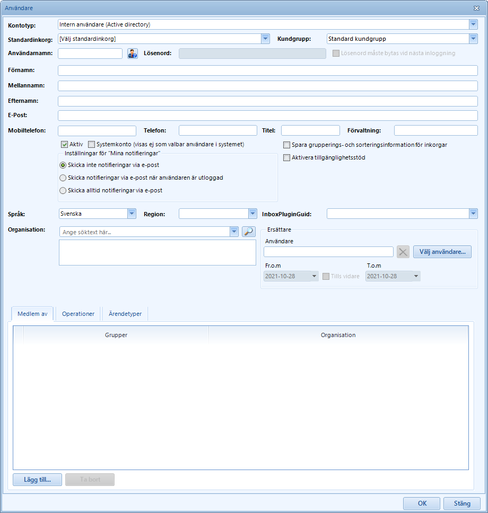Expand the Kundgrupp dropdown
The height and width of the screenshot is (513, 488).
[x=473, y=39]
